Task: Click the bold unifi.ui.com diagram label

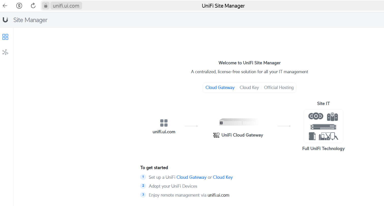Action: click(x=164, y=132)
